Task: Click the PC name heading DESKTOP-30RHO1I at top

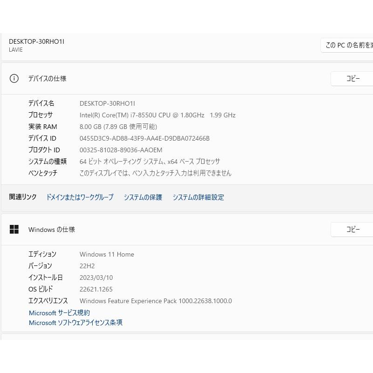Action: tap(36, 41)
